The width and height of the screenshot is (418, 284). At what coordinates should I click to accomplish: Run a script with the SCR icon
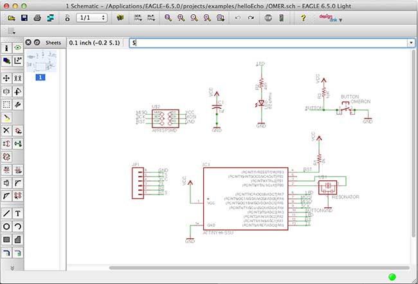[138, 18]
